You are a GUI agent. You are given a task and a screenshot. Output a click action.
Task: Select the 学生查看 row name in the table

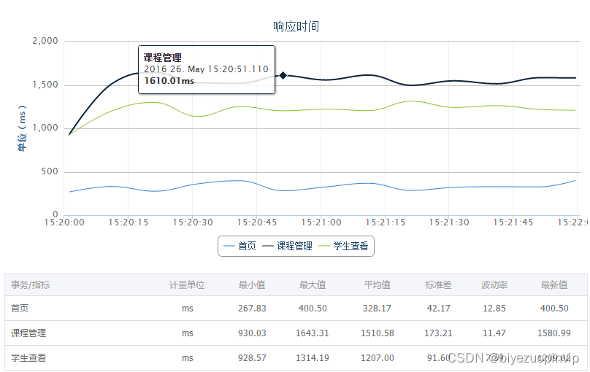tap(28, 357)
